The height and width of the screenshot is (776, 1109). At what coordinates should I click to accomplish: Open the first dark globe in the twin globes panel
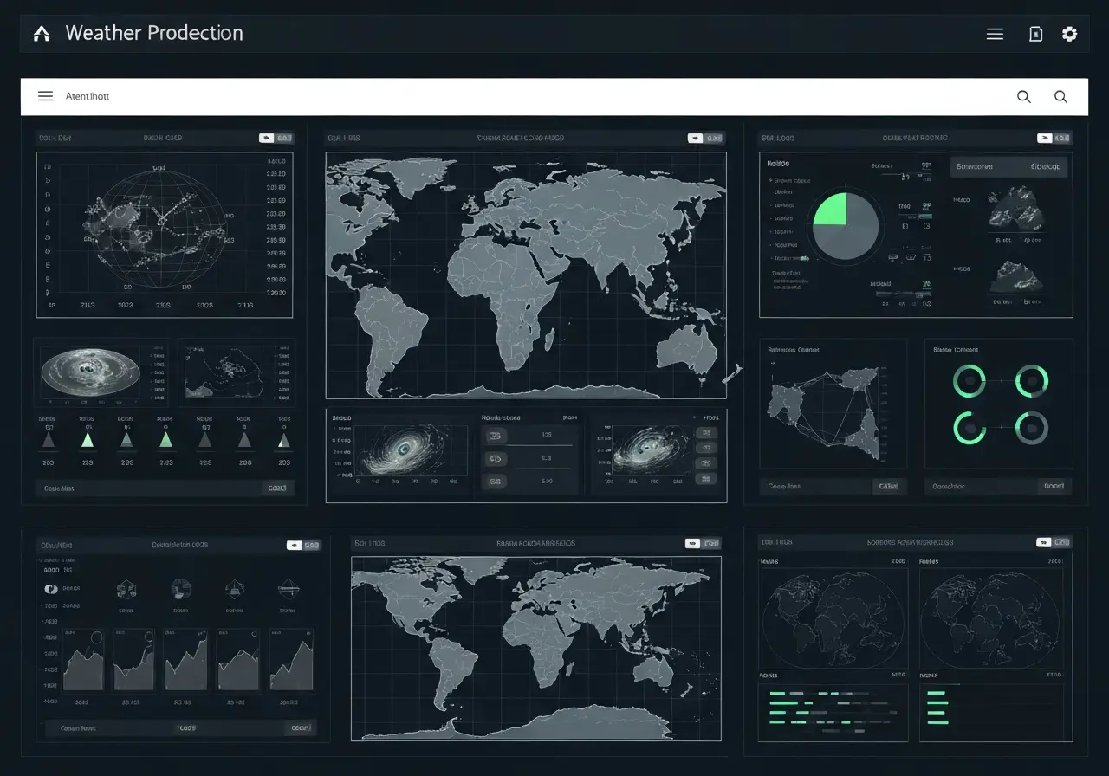pos(833,618)
